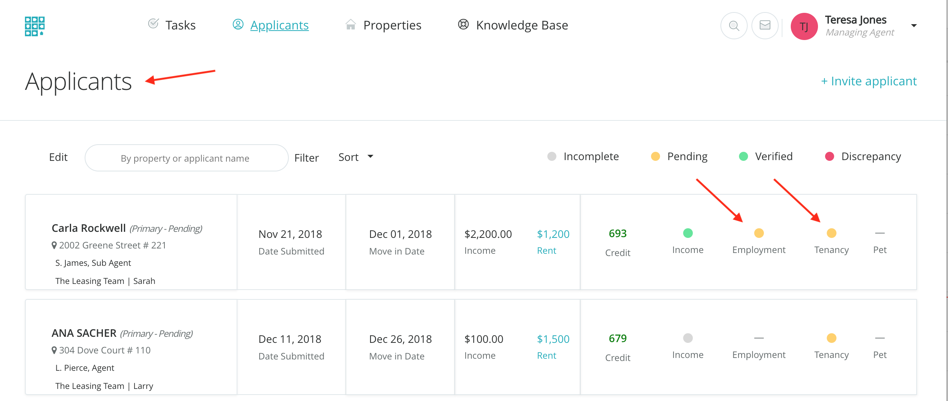Viewport: 948px width, 401px height.
Task: Click the location pin by 2002 Greene Street
Action: pos(54,245)
